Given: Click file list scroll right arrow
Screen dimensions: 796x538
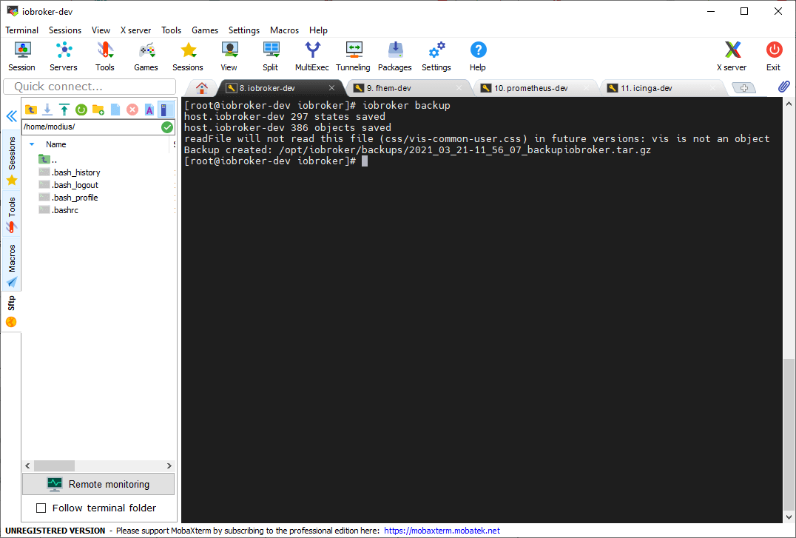Looking at the screenshot, I should coord(169,466).
